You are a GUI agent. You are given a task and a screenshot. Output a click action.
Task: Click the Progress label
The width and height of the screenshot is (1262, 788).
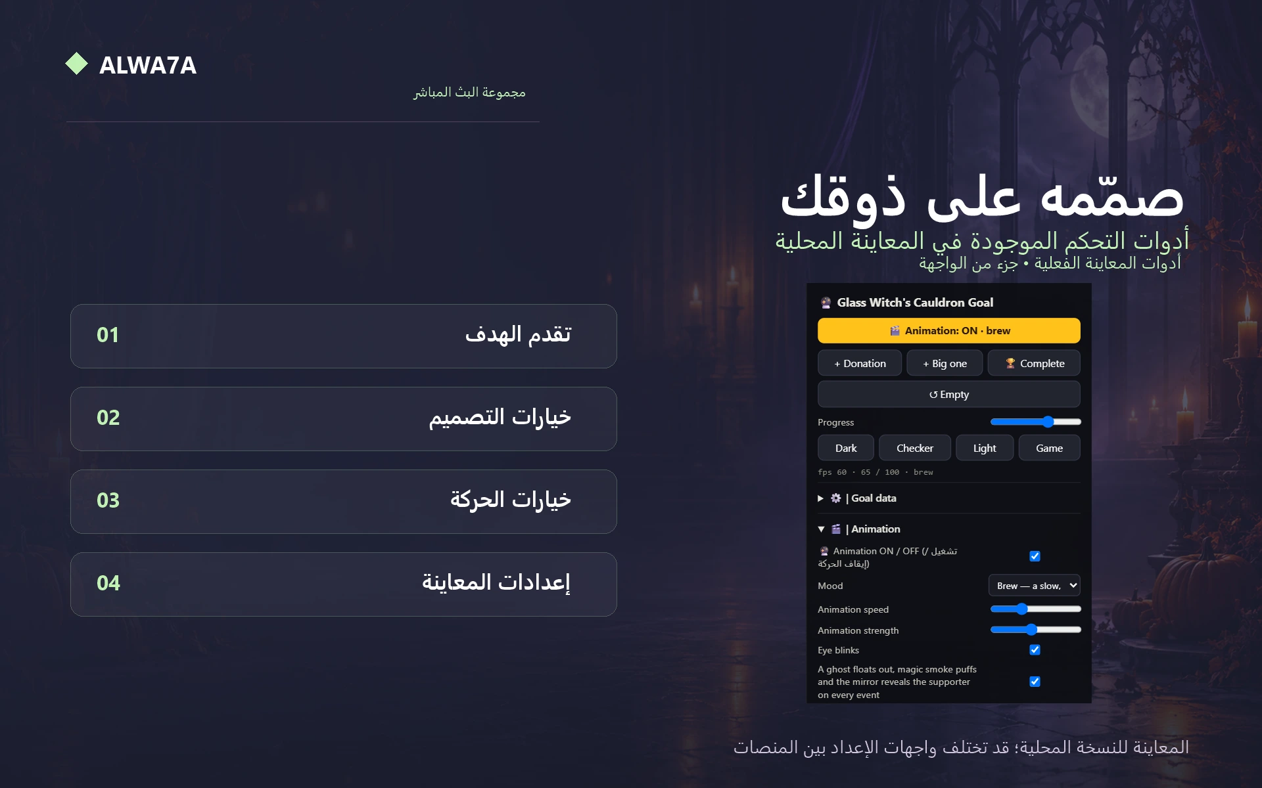(x=835, y=422)
